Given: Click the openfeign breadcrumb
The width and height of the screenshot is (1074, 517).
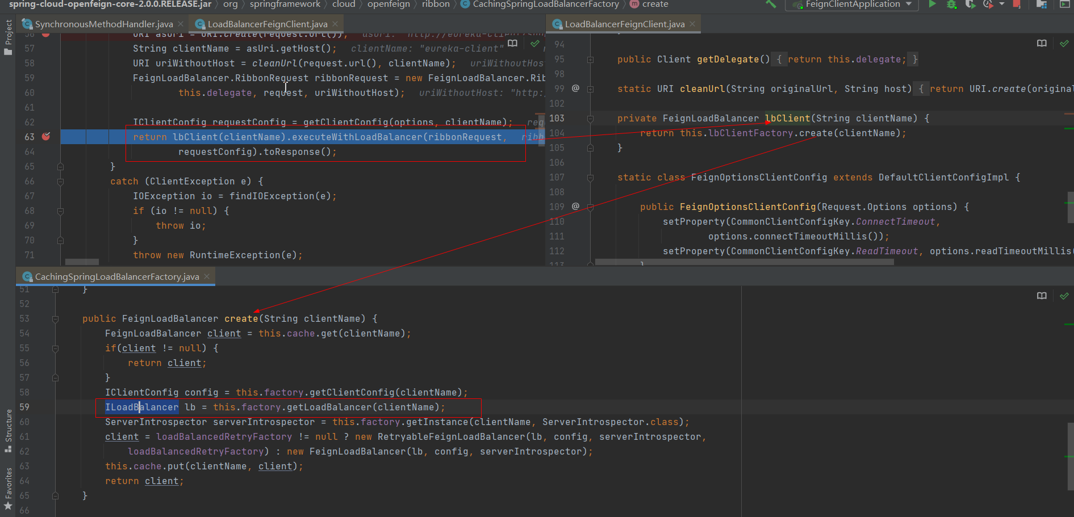Looking at the screenshot, I should pos(388,5).
